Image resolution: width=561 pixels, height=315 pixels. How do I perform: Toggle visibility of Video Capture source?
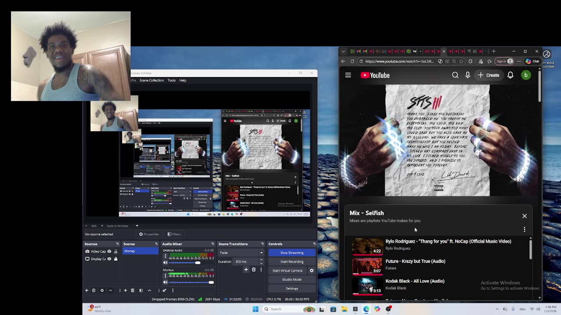coord(109,252)
